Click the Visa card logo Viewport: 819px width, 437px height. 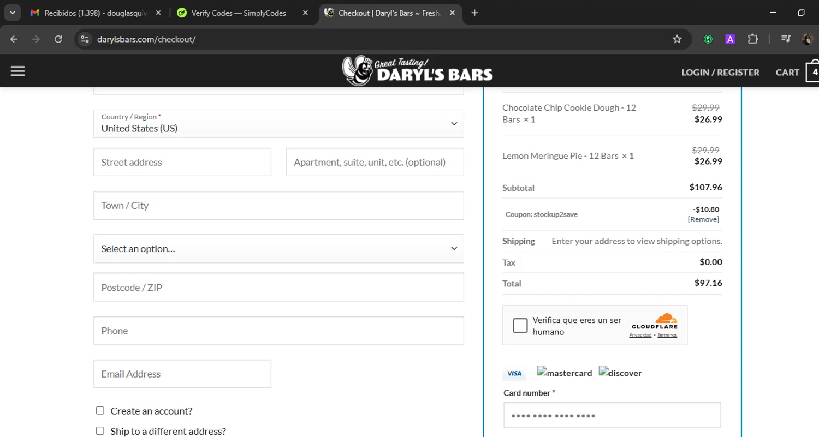514,373
